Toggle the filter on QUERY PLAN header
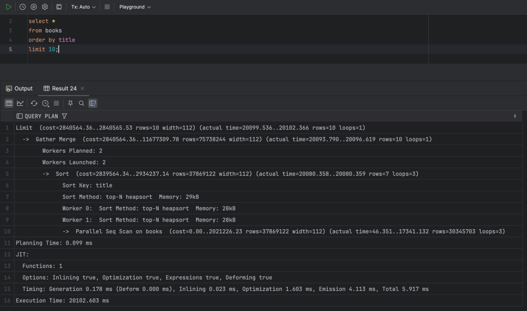Image resolution: width=527 pixels, height=311 pixels. [x=64, y=116]
